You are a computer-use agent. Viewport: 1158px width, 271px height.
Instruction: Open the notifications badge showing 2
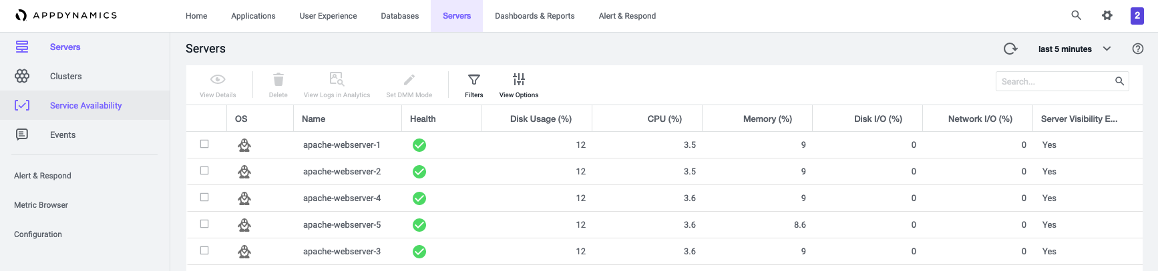tap(1137, 15)
